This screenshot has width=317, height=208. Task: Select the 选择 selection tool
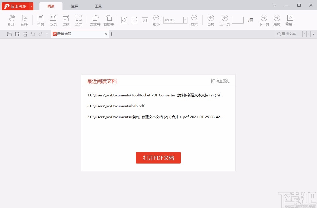pyautogui.click(x=24, y=20)
